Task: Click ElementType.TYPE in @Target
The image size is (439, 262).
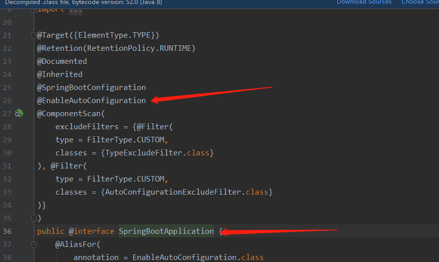Action: coord(115,35)
